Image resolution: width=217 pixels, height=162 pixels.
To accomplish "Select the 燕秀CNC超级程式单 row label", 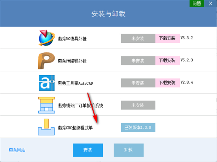I will tap(75, 128).
